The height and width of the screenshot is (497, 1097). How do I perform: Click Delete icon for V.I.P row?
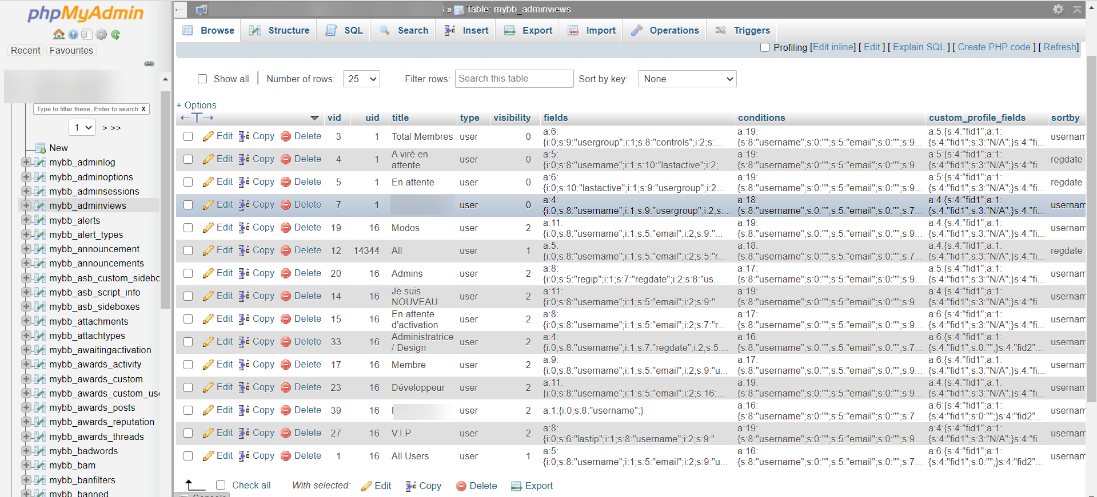286,433
